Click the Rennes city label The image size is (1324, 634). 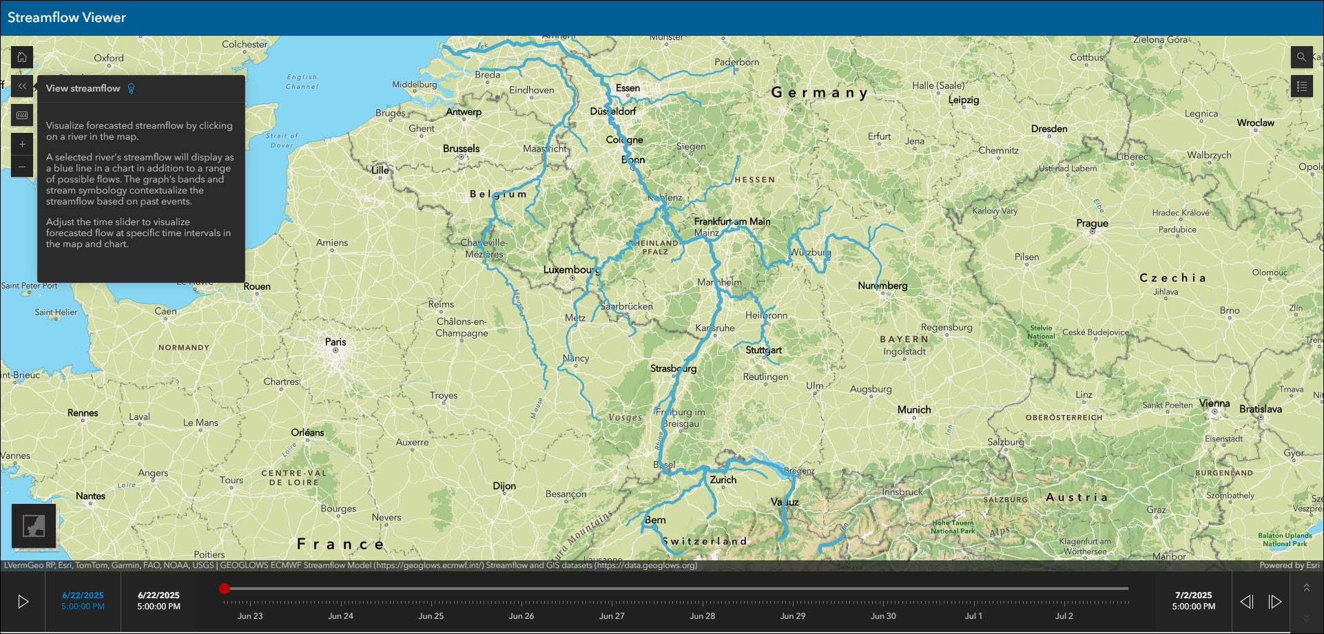(x=83, y=413)
